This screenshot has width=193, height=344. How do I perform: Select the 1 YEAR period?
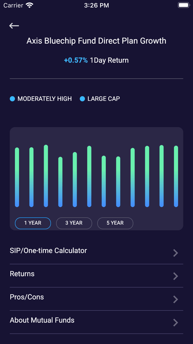[x=33, y=223]
